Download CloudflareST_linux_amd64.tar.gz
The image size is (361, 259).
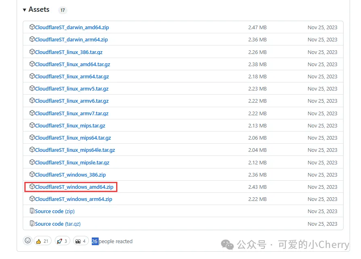click(73, 64)
